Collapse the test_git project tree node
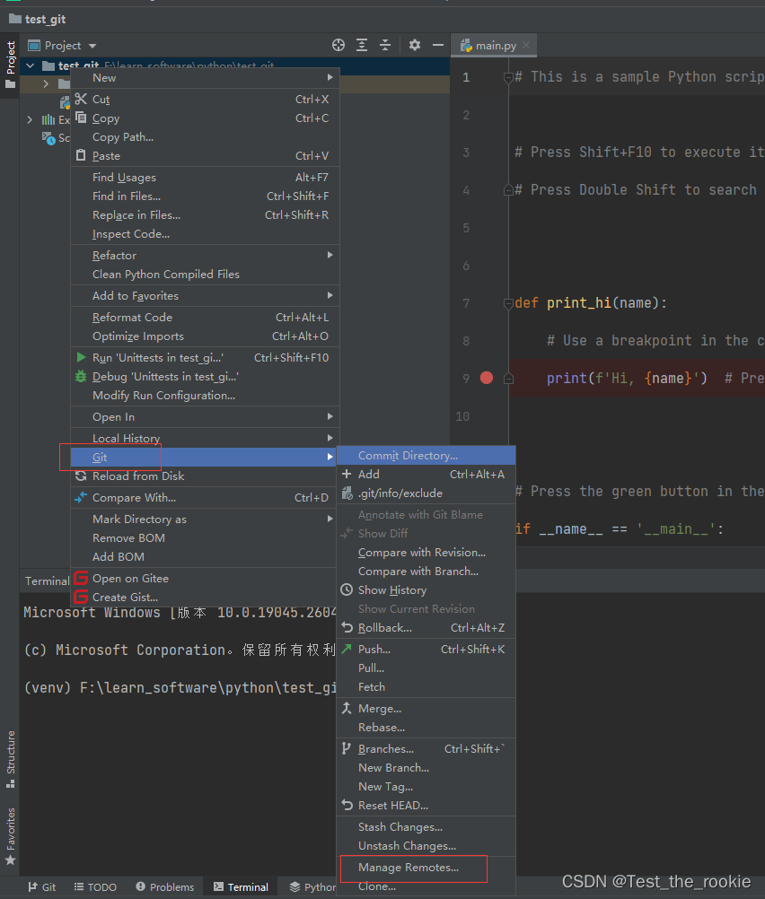Viewport: 765px width, 899px height. click(30, 65)
